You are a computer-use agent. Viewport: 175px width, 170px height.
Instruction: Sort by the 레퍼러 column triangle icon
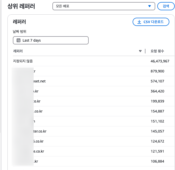coord(140,51)
